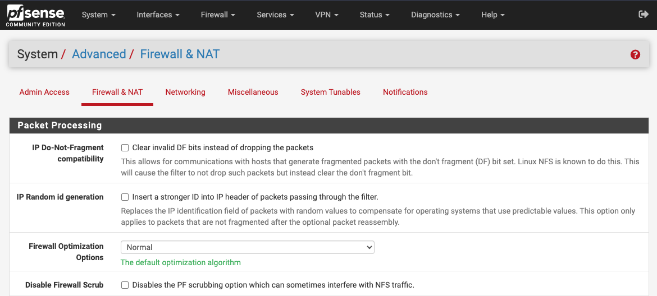Open Firewall Optimization Options dropdown
The width and height of the screenshot is (657, 296).
point(247,247)
